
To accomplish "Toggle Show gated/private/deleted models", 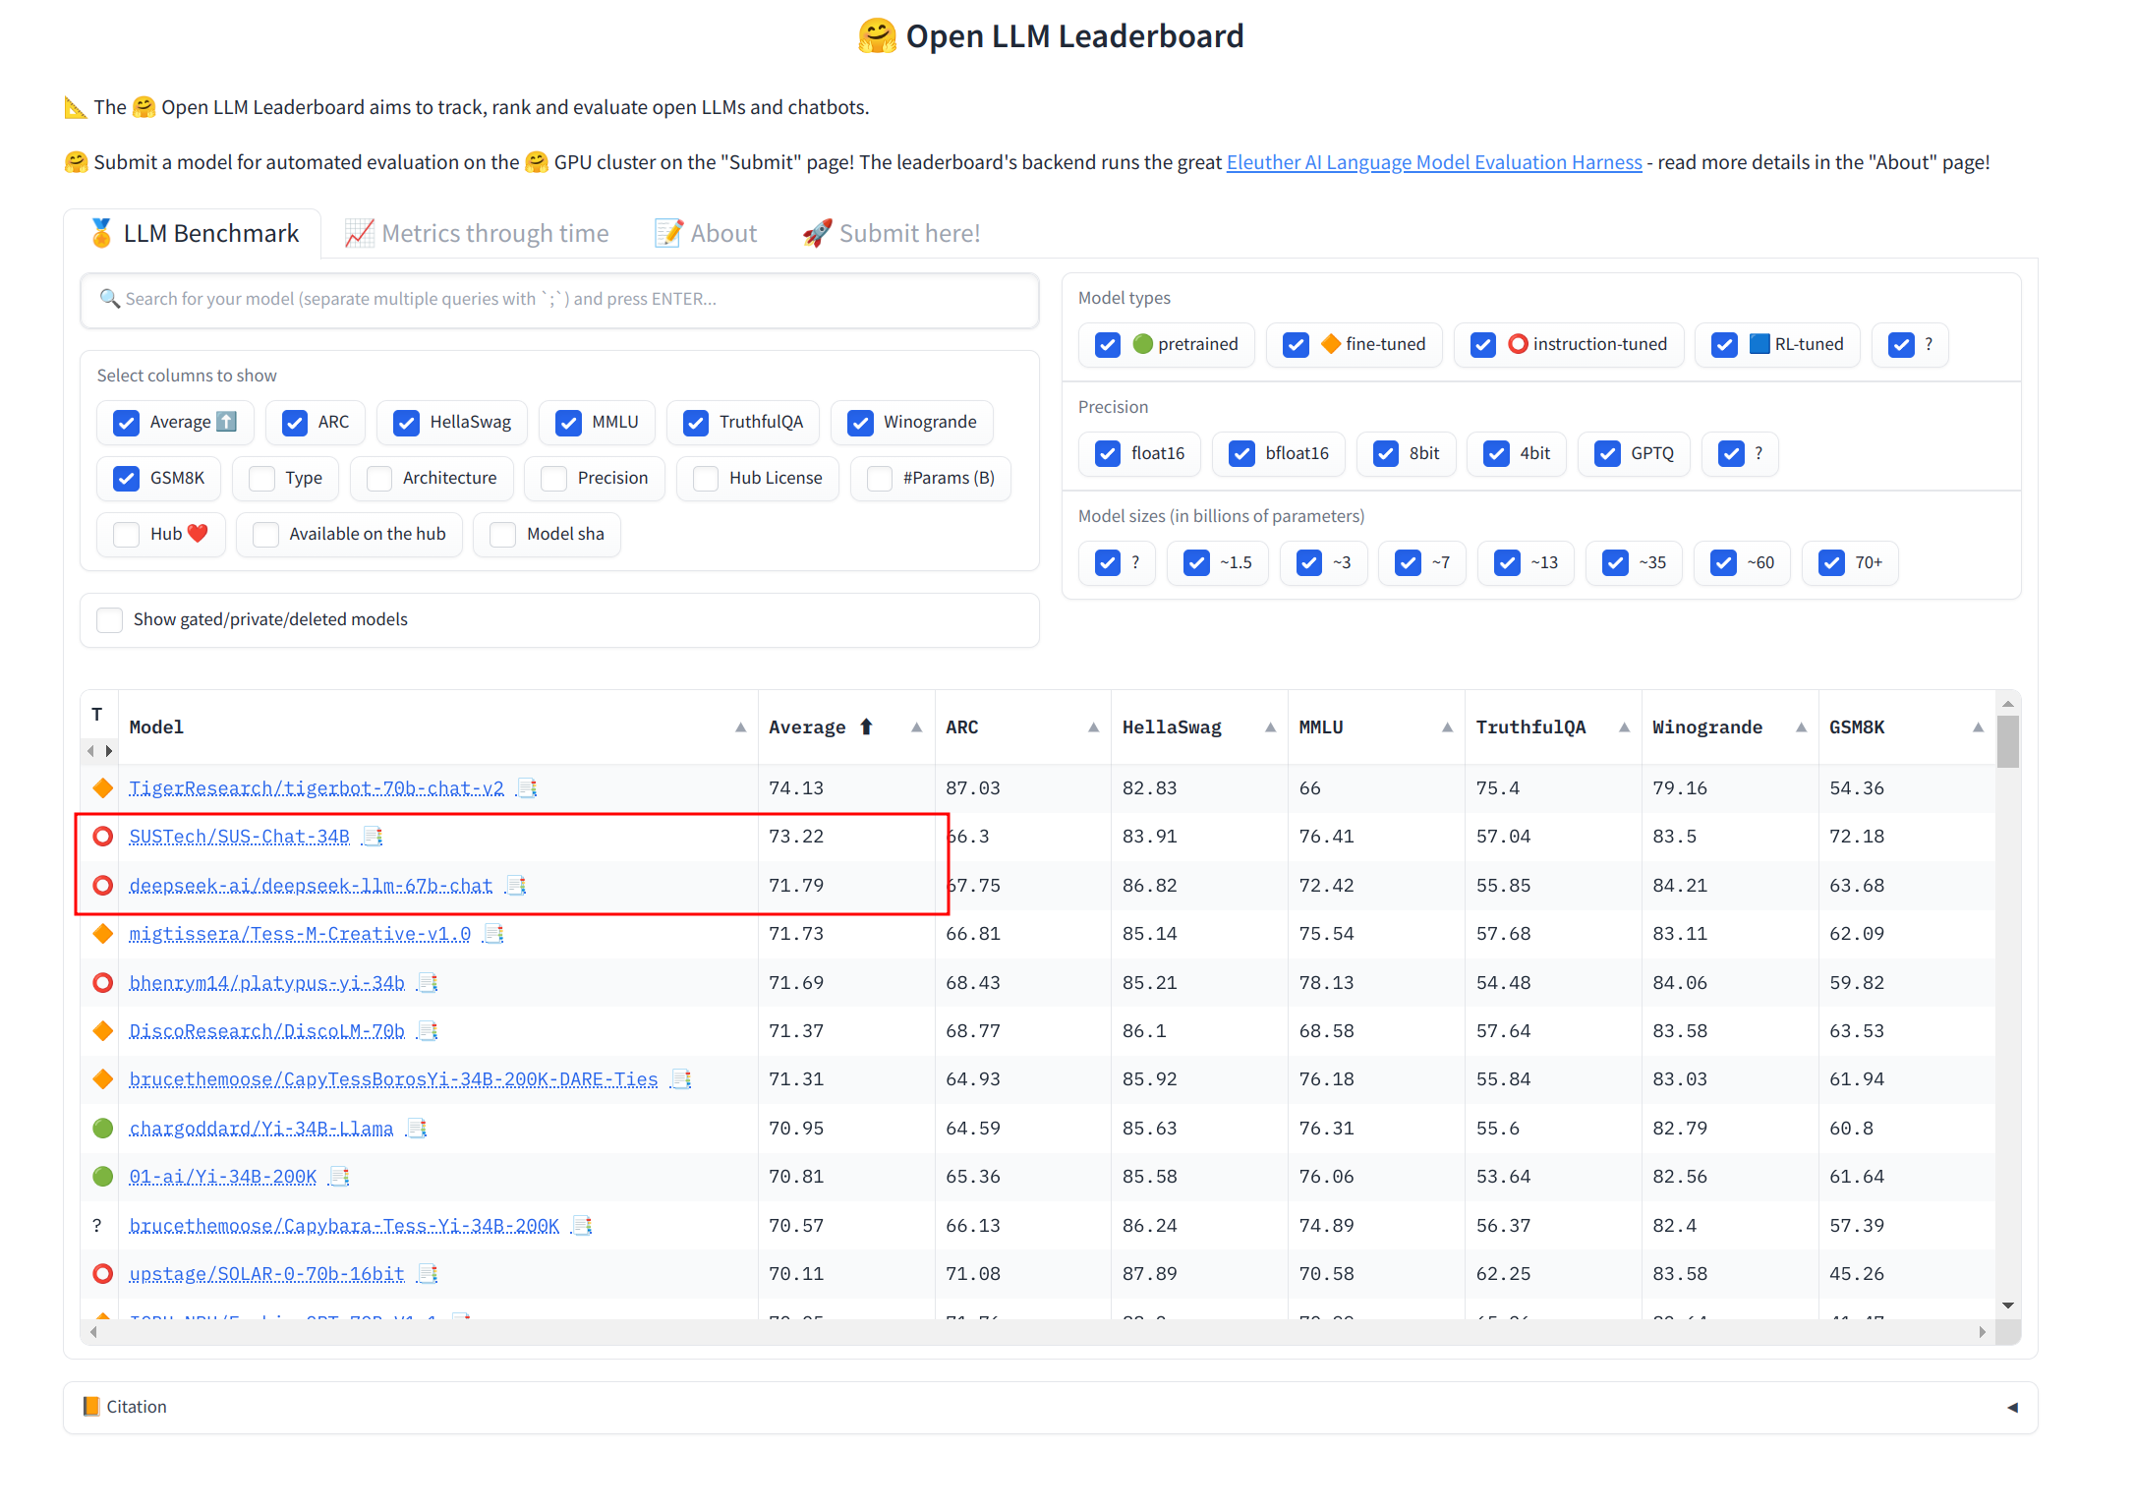I will coord(110,620).
